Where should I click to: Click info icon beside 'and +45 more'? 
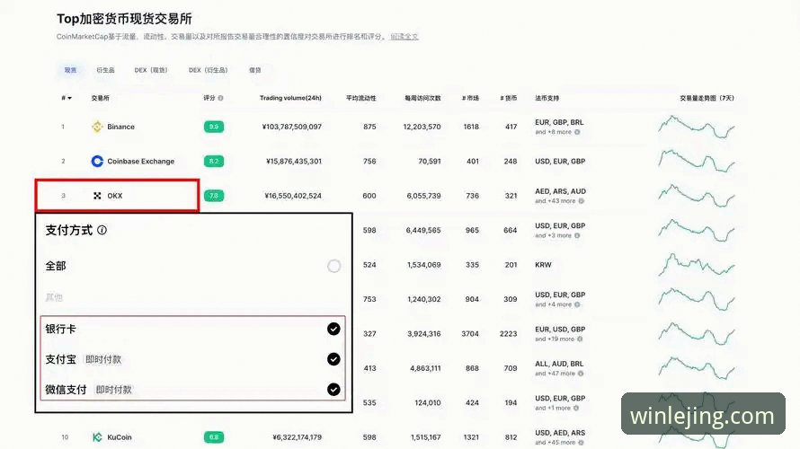point(581,443)
